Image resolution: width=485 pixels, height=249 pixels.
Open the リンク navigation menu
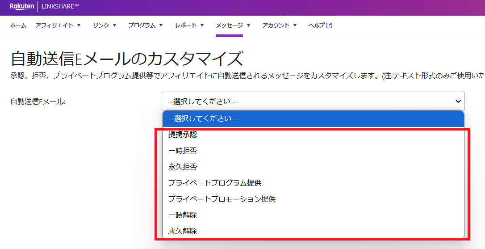[105, 25]
